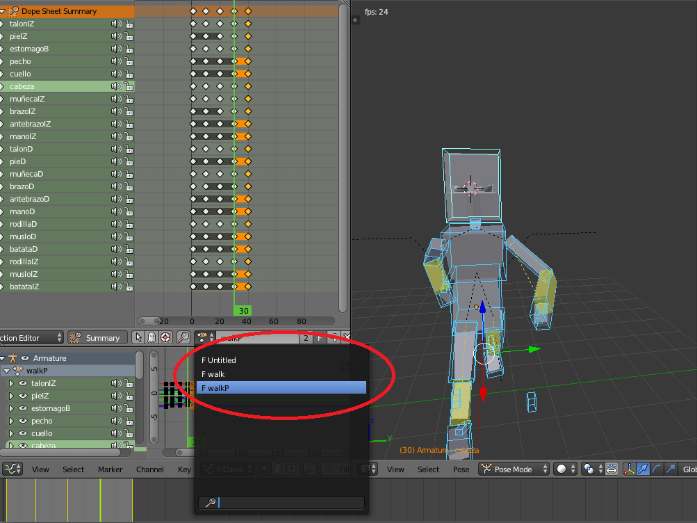The height and width of the screenshot is (523, 697).
Task: Expand cuello group in graph editor
Action: (11, 433)
